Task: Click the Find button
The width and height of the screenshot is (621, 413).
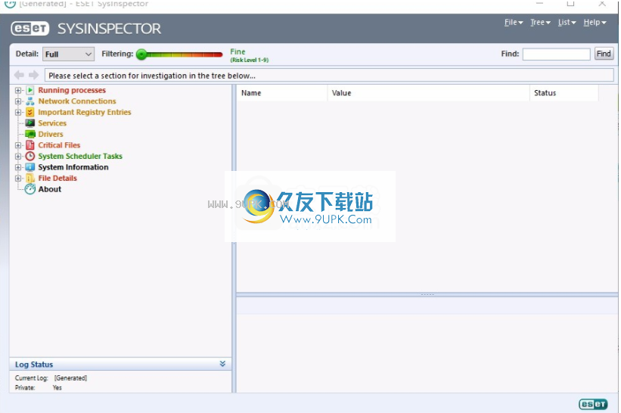Action: coord(604,54)
